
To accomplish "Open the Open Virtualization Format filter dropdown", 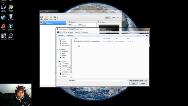I will tap(138, 80).
